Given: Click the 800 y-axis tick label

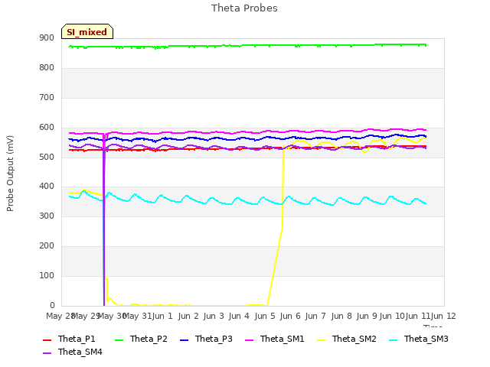Looking at the screenshot, I should (47, 68).
